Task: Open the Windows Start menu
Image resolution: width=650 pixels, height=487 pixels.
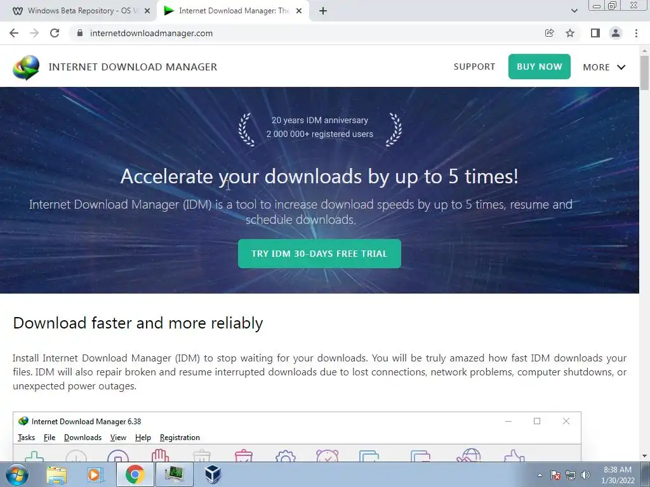Action: click(17, 474)
